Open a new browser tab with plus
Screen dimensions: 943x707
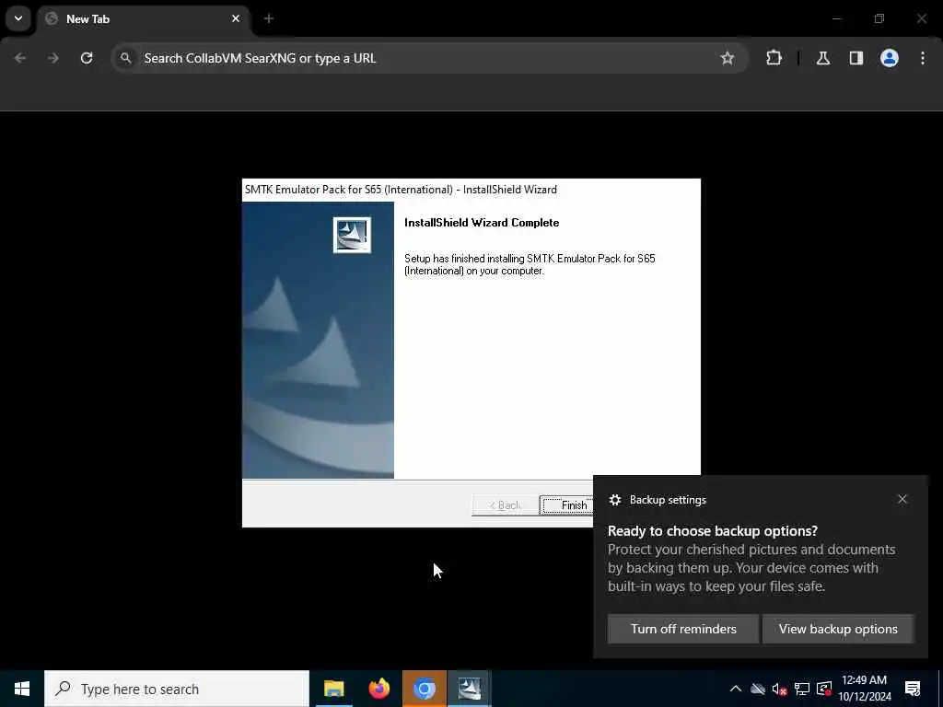coord(269,18)
